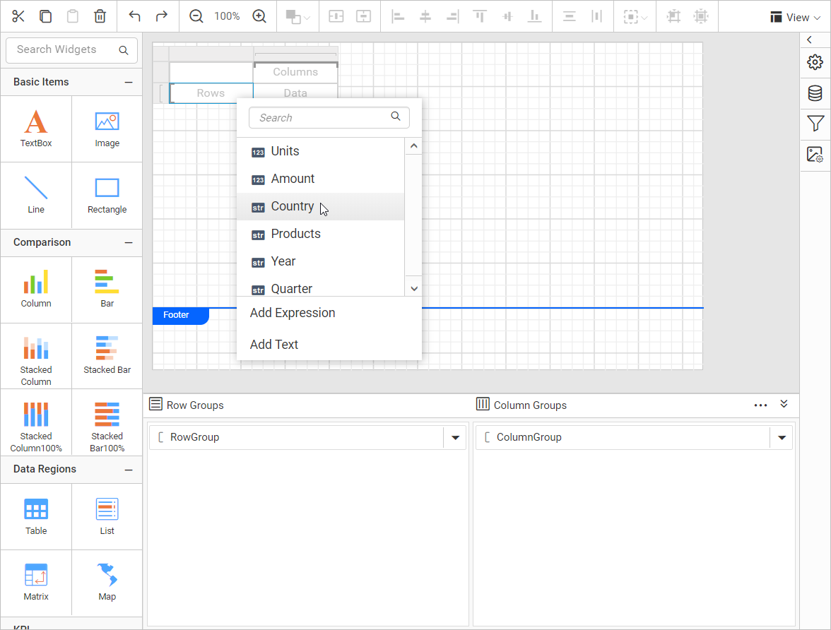
Task: Click the align bottom icon
Action: (x=535, y=17)
